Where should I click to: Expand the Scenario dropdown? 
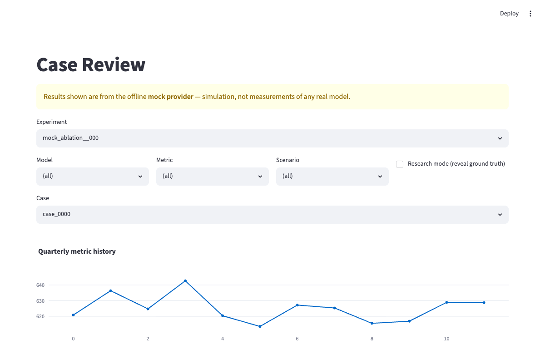[x=332, y=176]
